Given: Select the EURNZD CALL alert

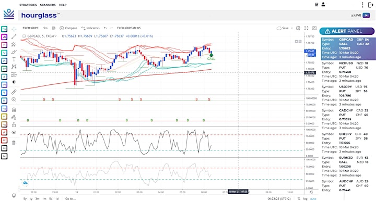Looking at the screenshot, I should 348,167.
